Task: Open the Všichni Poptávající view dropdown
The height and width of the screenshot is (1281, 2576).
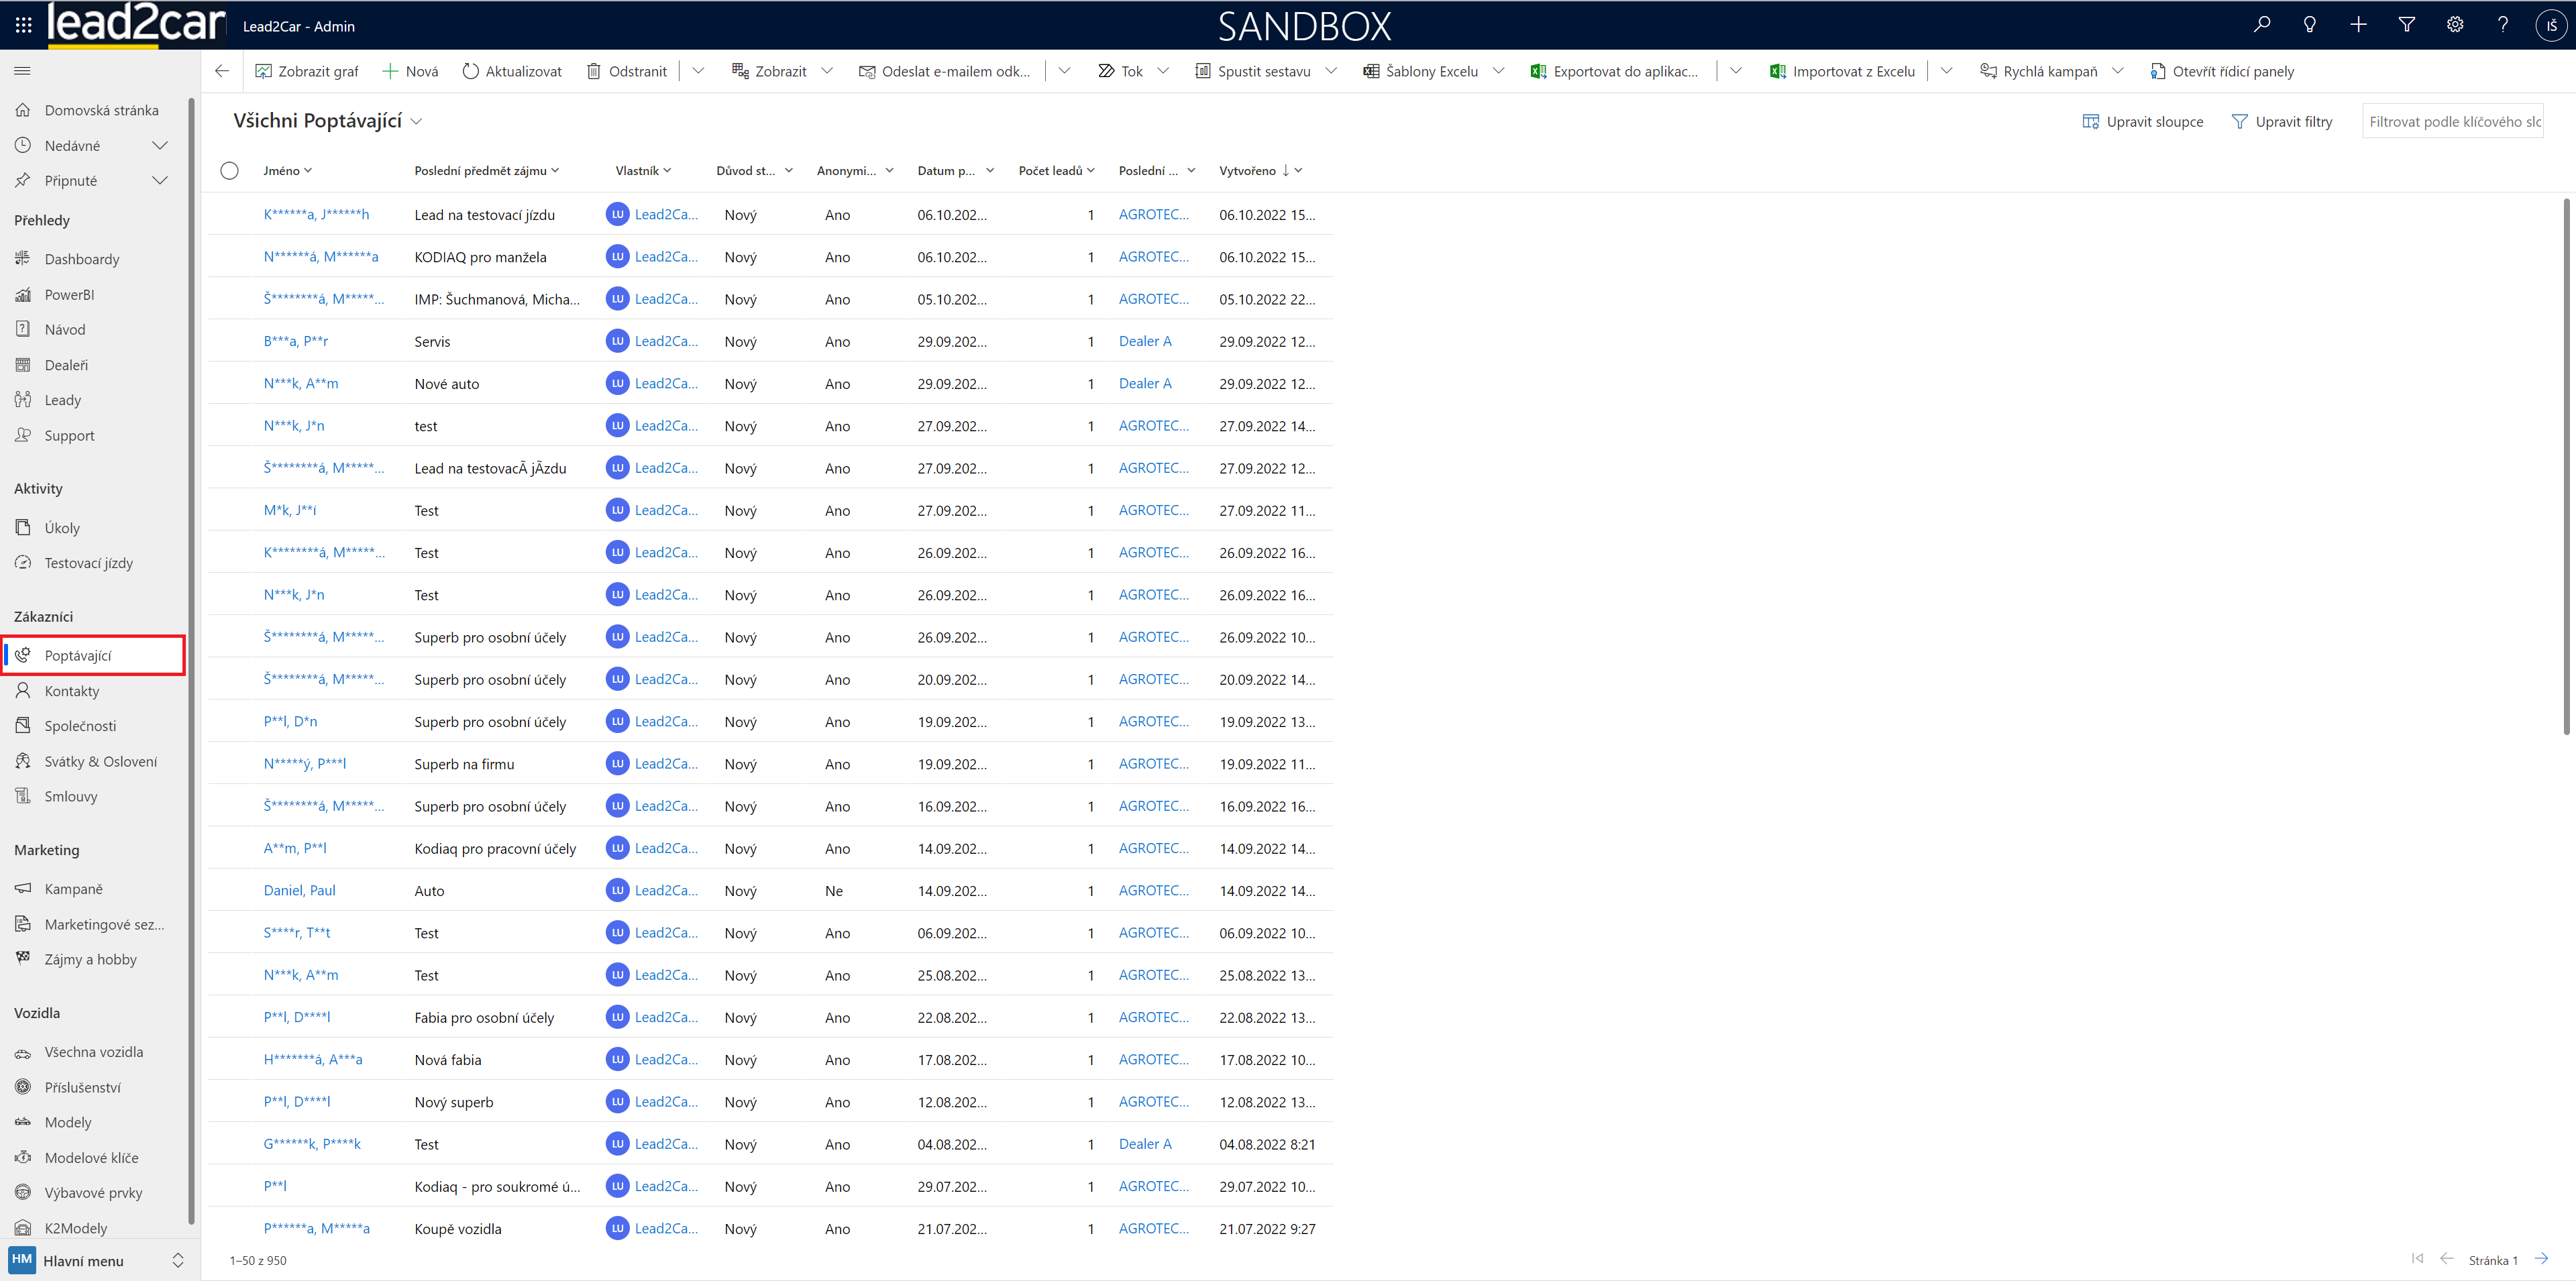Action: pos(416,122)
